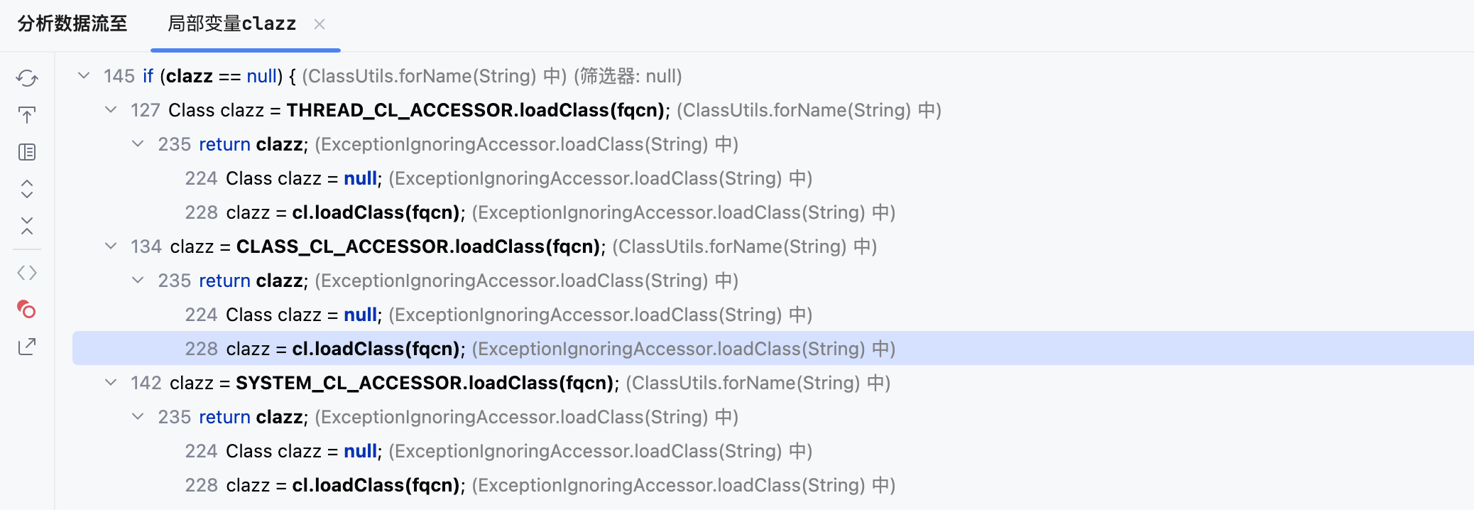Collapse the CLASS_CL_ACCESSOR.loadClass node

[x=111, y=246]
